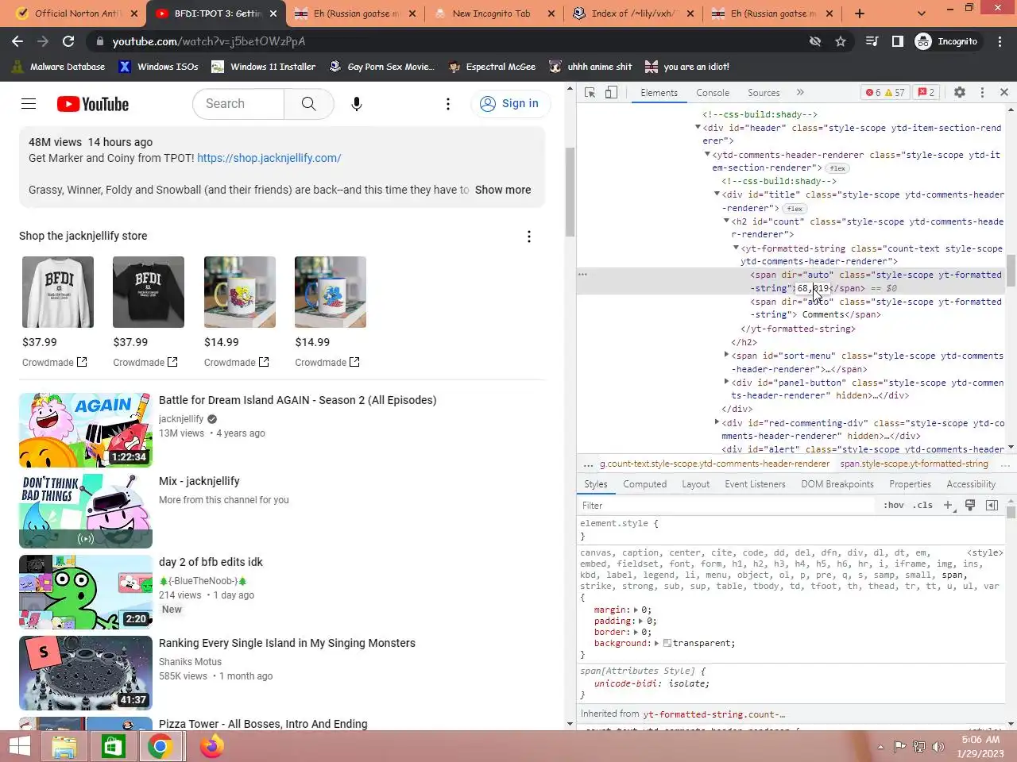Click the errors and warnings counter
Screen dimensions: 1017x762
[885, 93]
